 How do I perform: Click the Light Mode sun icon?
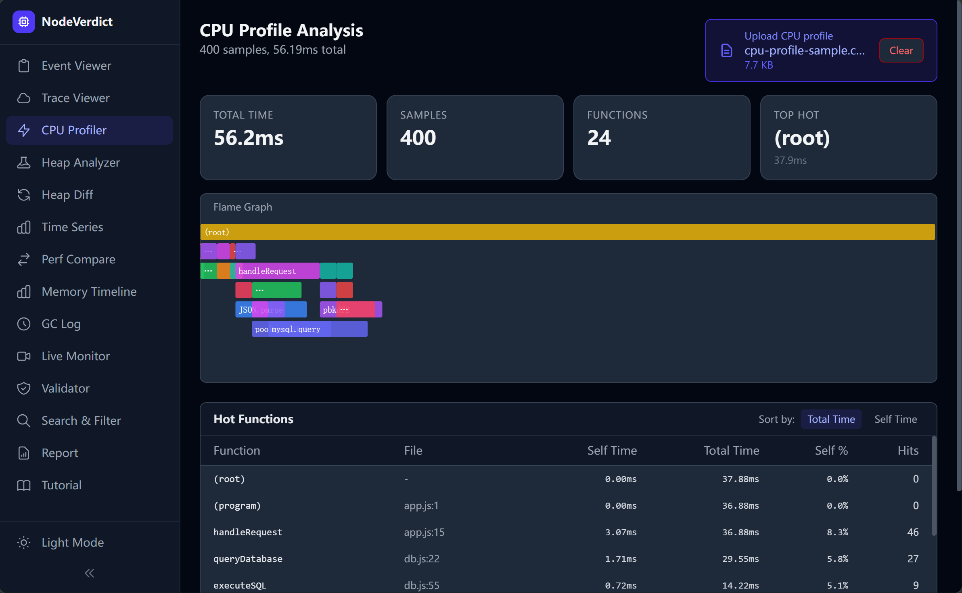coord(24,543)
